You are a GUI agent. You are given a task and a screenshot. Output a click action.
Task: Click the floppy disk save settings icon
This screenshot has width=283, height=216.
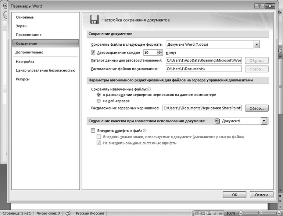(94, 20)
